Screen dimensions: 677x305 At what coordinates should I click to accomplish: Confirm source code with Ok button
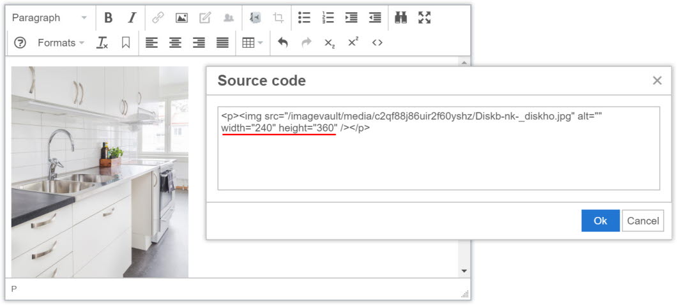(600, 221)
